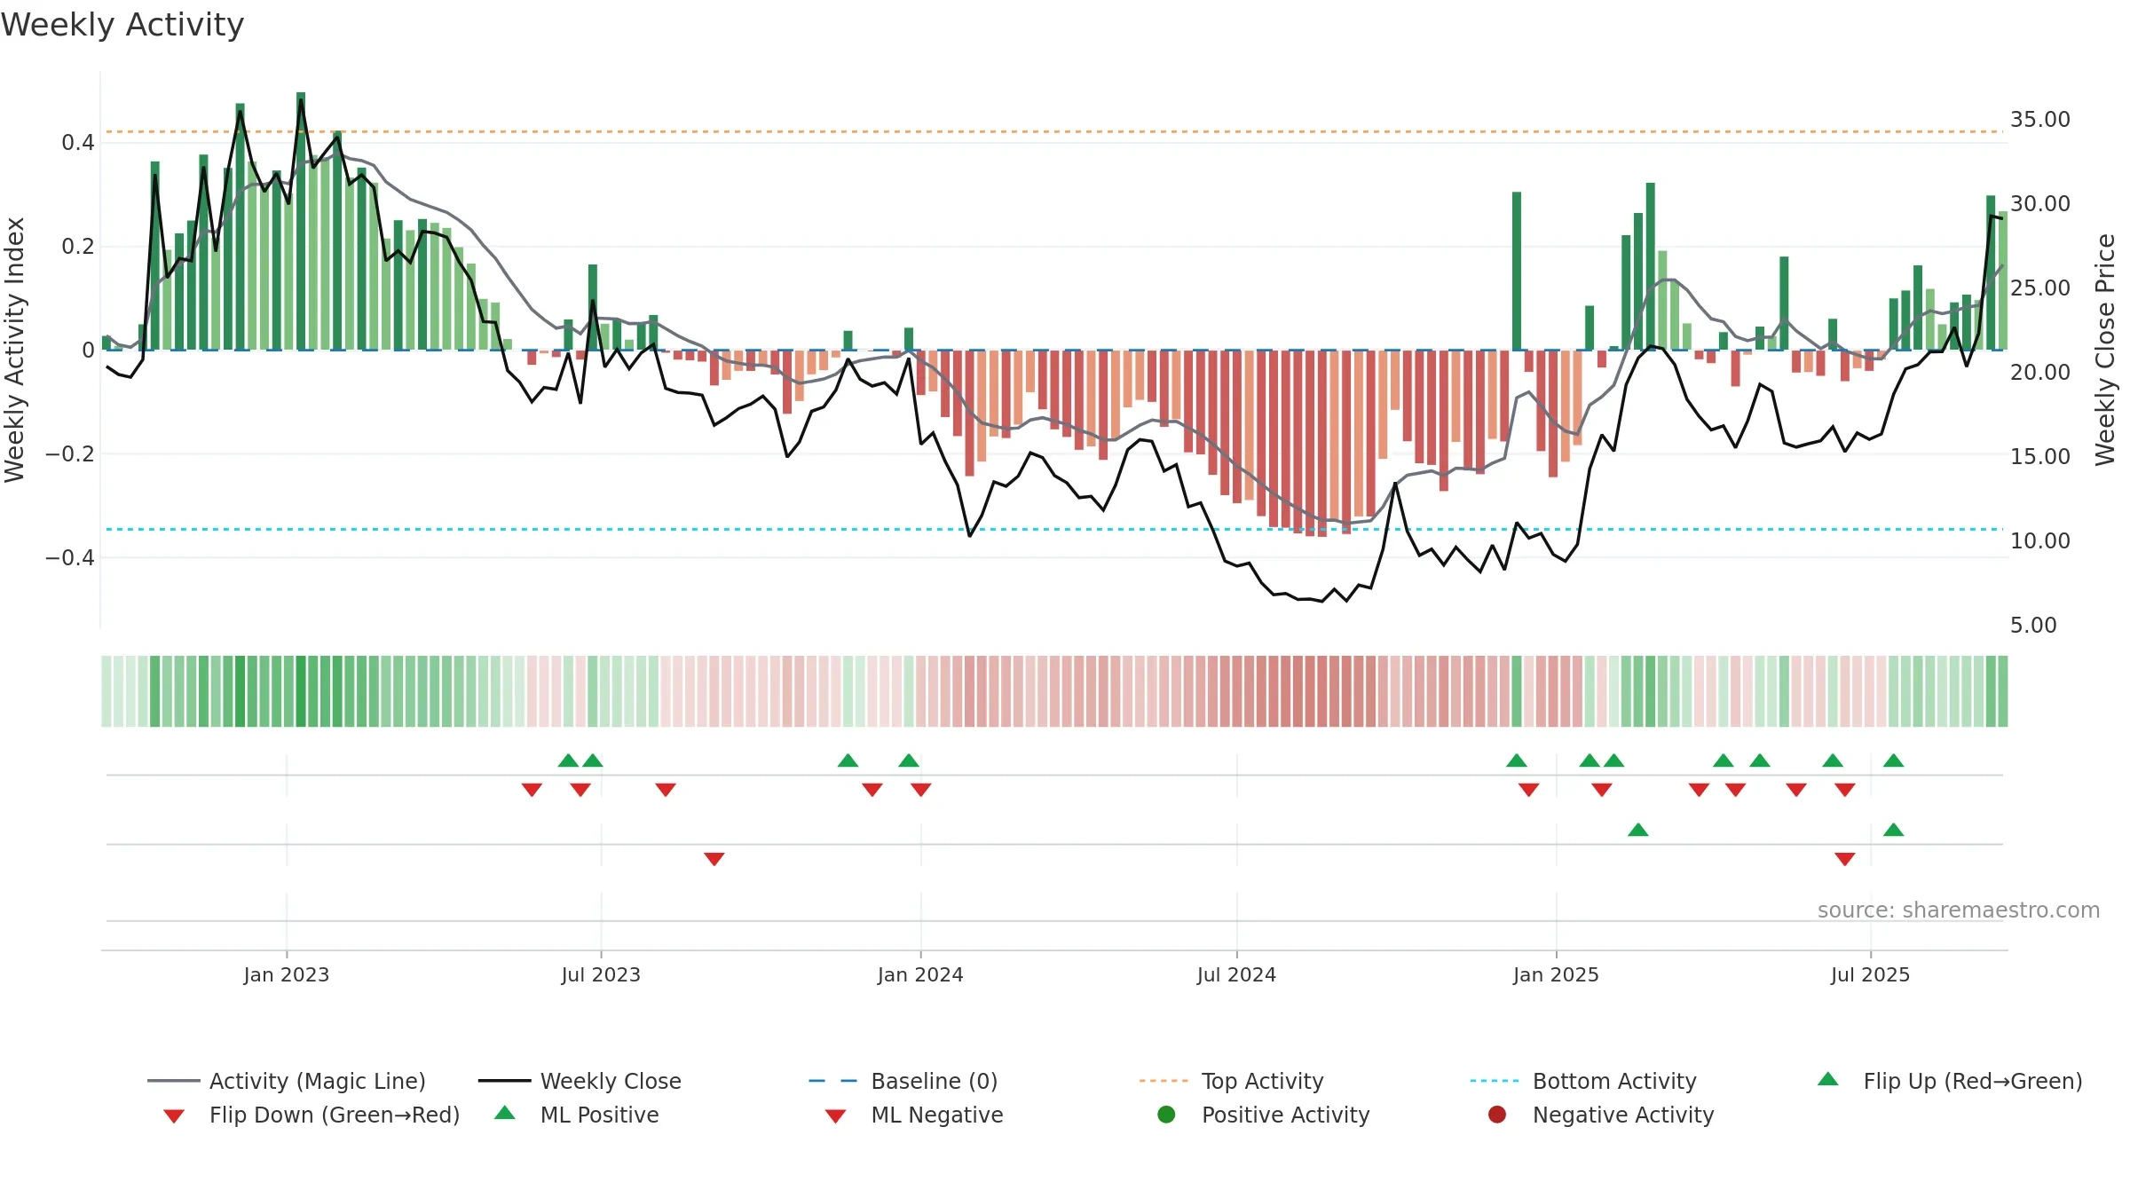Toggle the Baseline (0) legend item
The image size is (2130, 1198).
tap(903, 1081)
